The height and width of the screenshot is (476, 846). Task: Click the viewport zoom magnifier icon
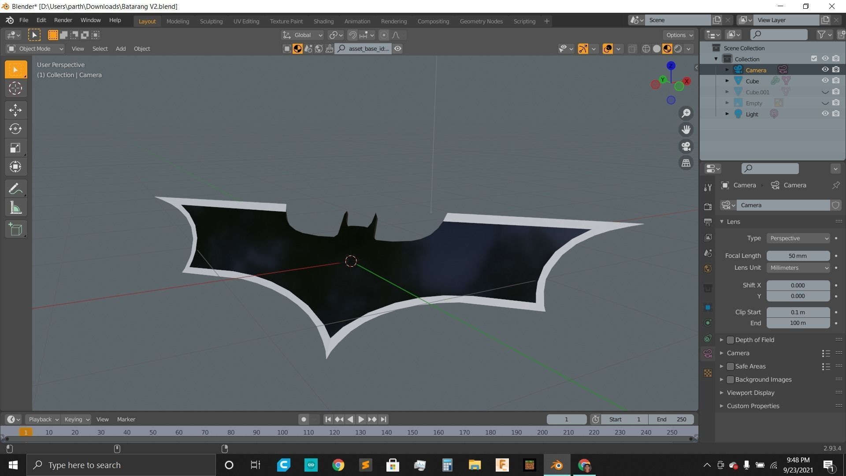(686, 113)
